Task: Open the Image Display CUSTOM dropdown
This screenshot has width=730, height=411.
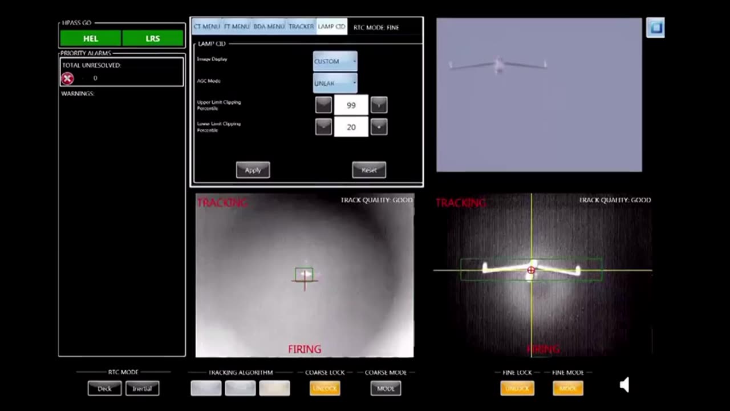Action: point(335,61)
